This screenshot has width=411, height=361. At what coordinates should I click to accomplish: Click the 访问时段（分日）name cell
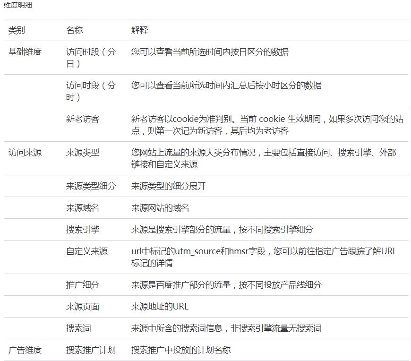coord(90,58)
